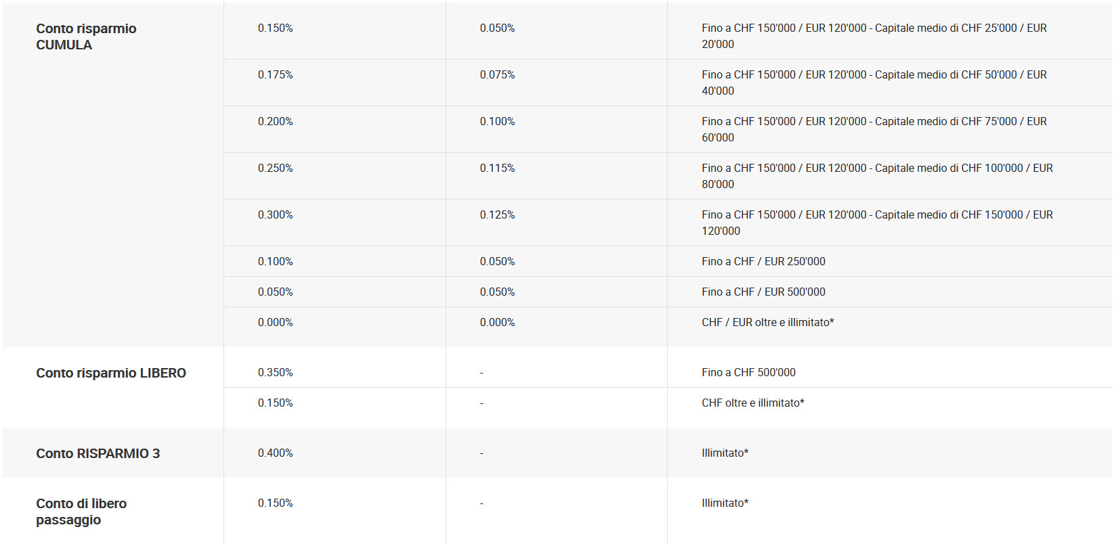Click the 'Fino a CHF 500'000' LIBERO limit

[x=749, y=372]
